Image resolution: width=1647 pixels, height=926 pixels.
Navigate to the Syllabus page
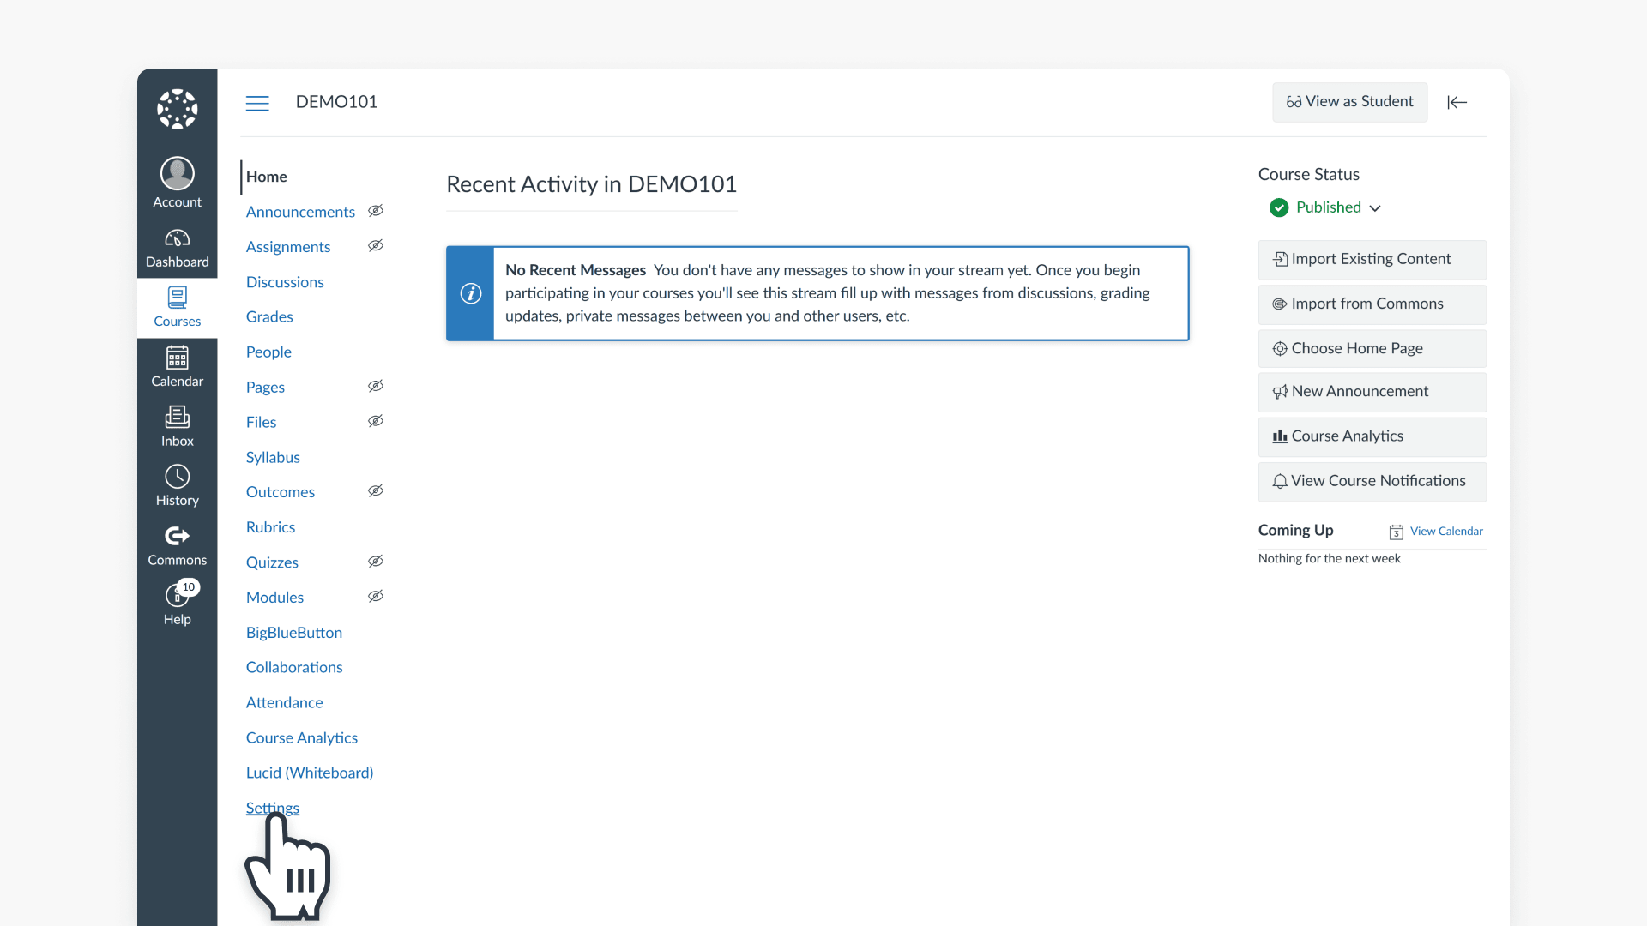(x=273, y=457)
